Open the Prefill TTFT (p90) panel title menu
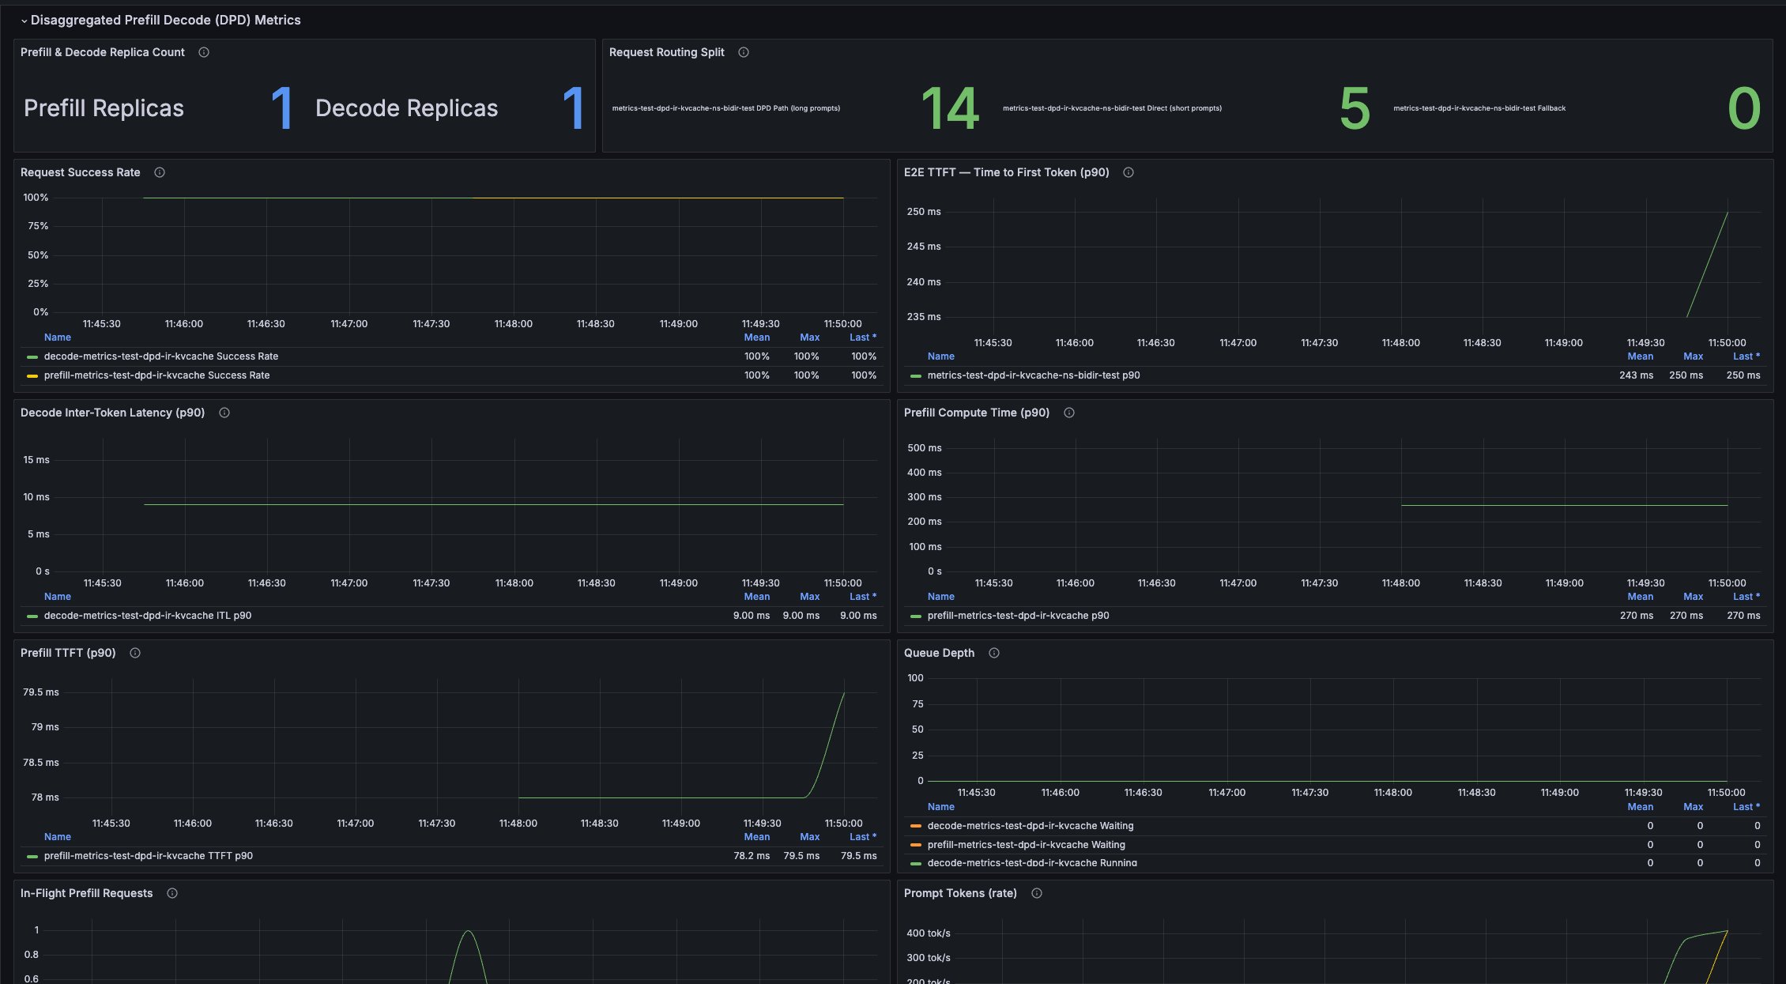Viewport: 1786px width, 984px height. point(68,653)
